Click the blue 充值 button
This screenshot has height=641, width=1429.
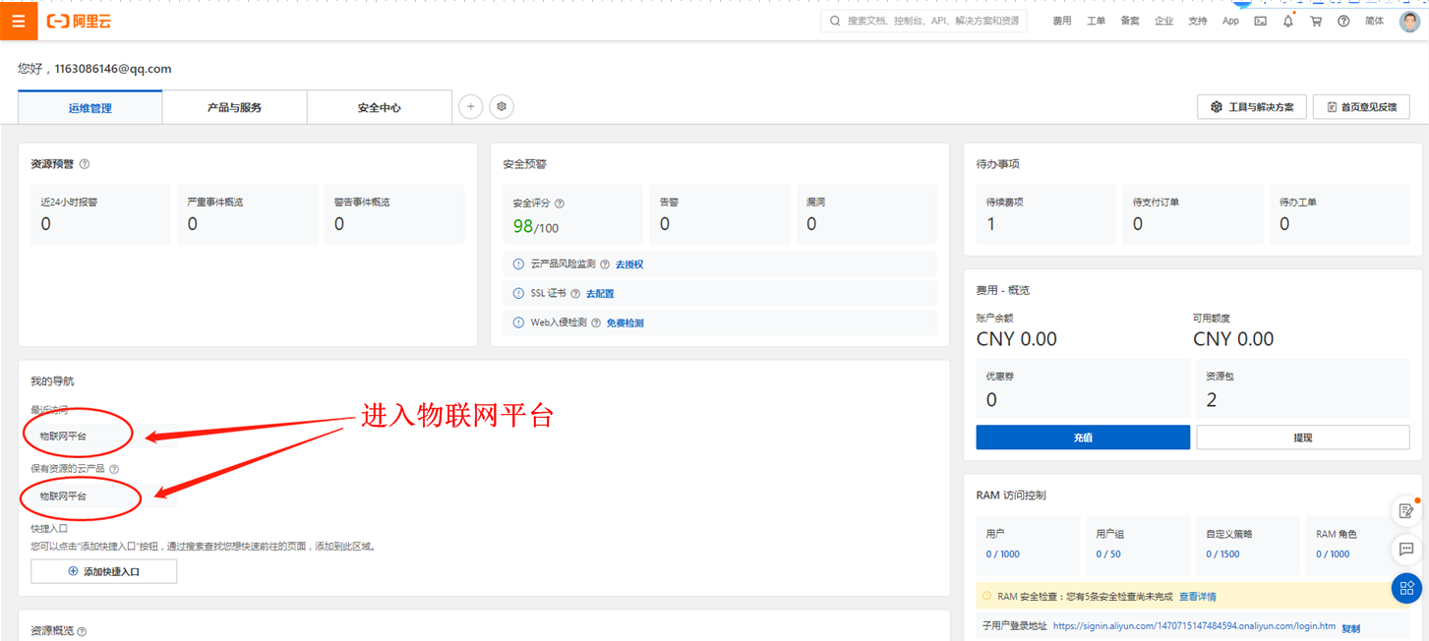(x=1083, y=437)
